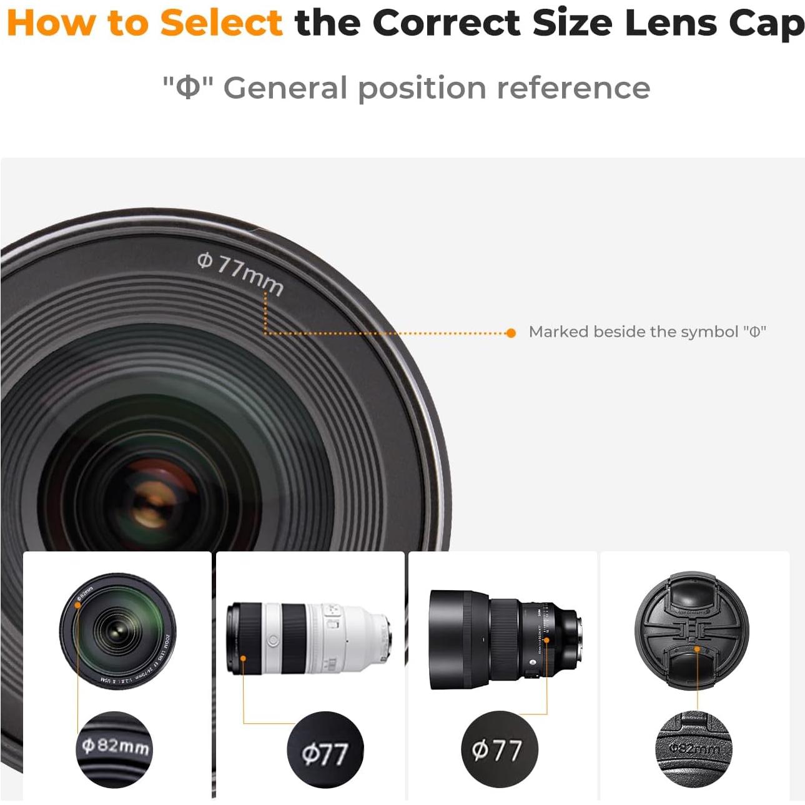Click the Φ82mm magnified circle under the lens cap
The width and height of the screenshot is (805, 805).
coord(693,749)
